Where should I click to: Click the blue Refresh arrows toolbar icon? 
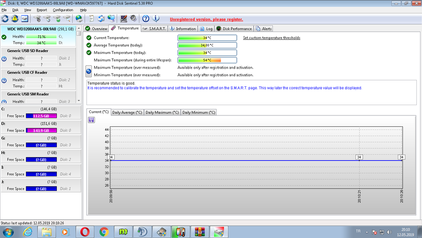5,19
